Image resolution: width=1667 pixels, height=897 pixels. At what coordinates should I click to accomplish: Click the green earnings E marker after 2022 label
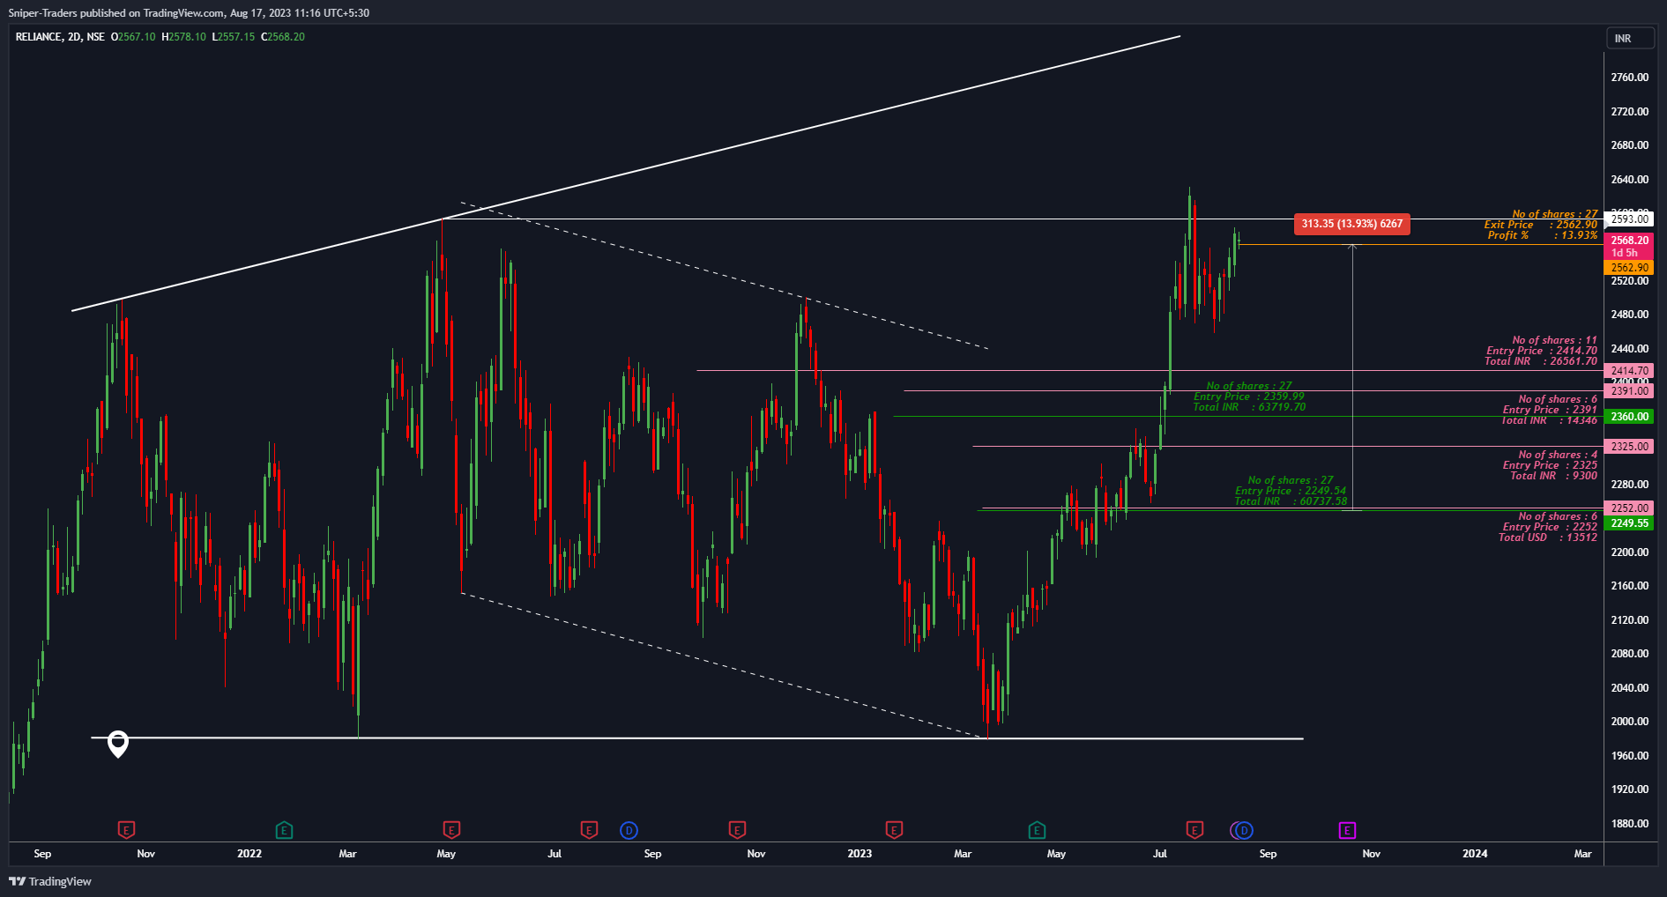(284, 830)
